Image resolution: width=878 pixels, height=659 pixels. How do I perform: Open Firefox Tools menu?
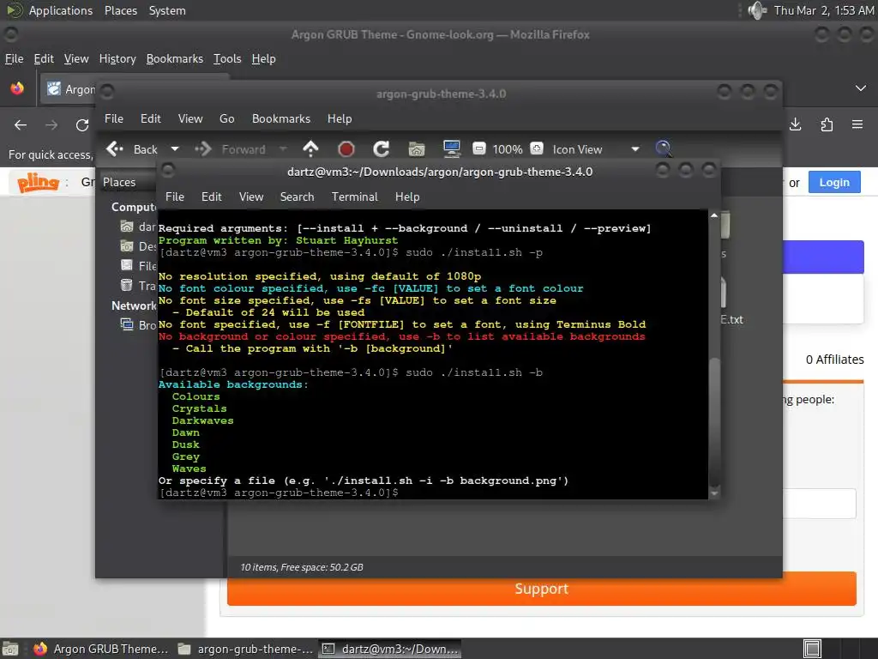tap(227, 59)
